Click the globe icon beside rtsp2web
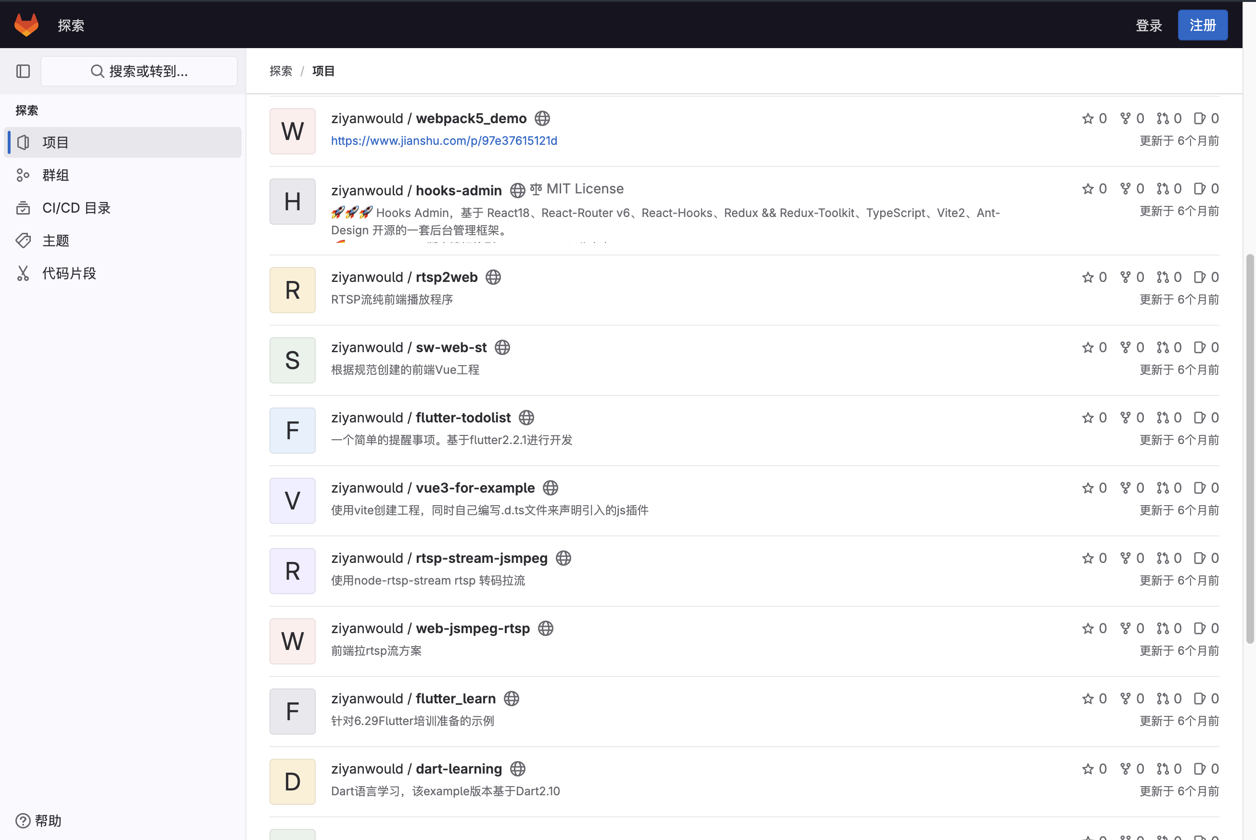The width and height of the screenshot is (1256, 840). (x=493, y=277)
